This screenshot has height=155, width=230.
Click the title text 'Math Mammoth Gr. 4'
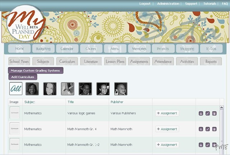pos(82,129)
